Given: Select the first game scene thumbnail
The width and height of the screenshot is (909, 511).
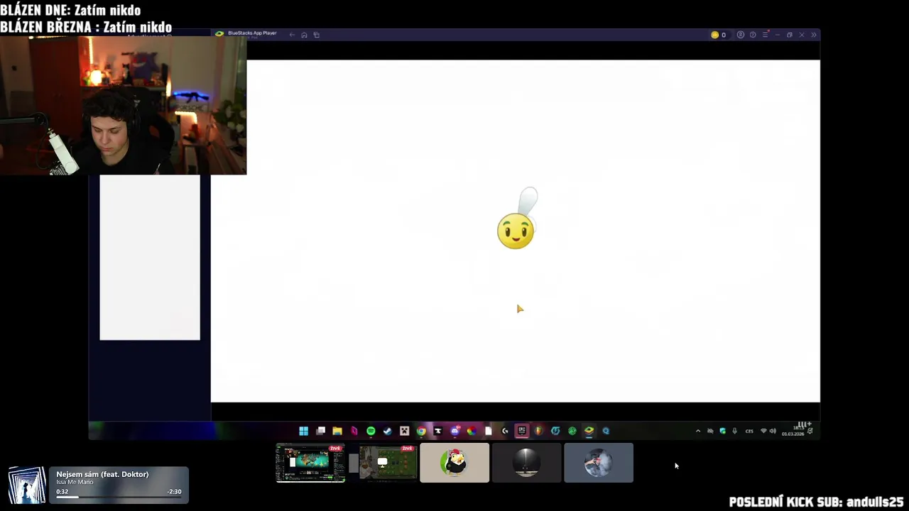Looking at the screenshot, I should point(310,463).
